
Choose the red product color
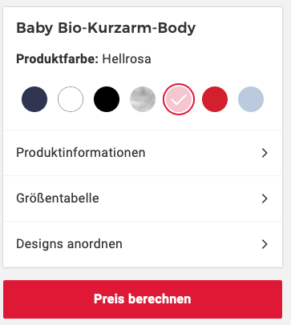point(215,99)
